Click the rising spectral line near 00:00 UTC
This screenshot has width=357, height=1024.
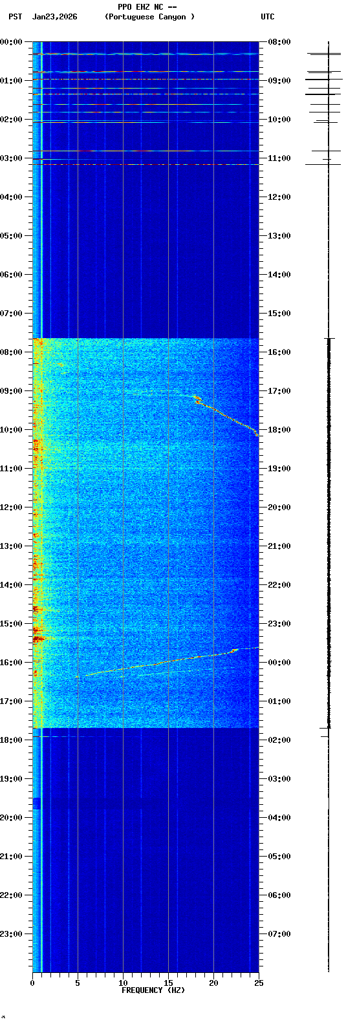pos(168,661)
